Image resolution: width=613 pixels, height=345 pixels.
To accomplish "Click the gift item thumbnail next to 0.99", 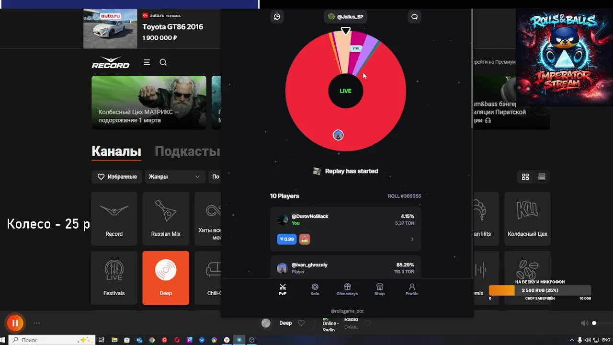I will pos(305,239).
